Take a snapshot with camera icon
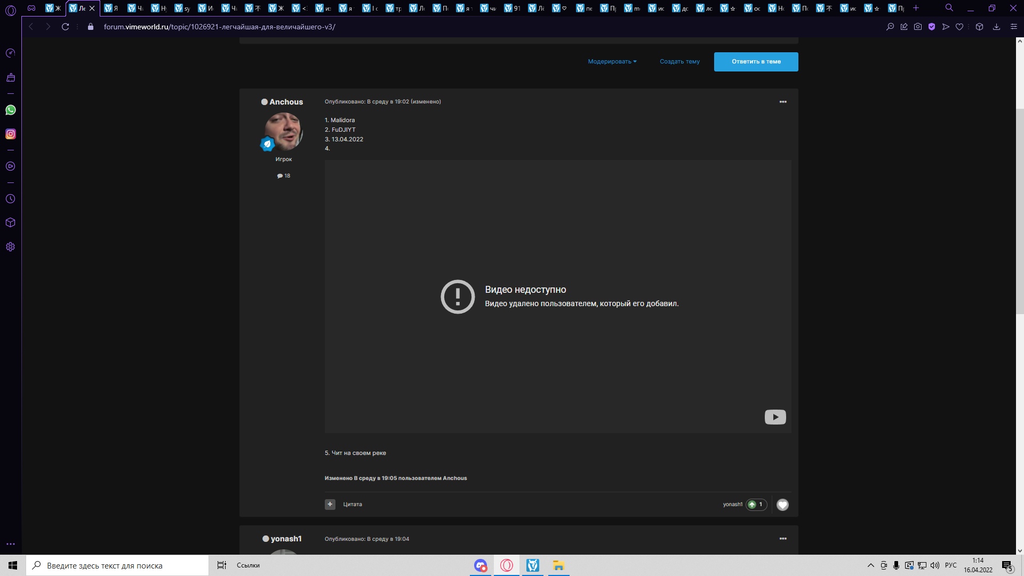This screenshot has height=576, width=1024. [918, 27]
